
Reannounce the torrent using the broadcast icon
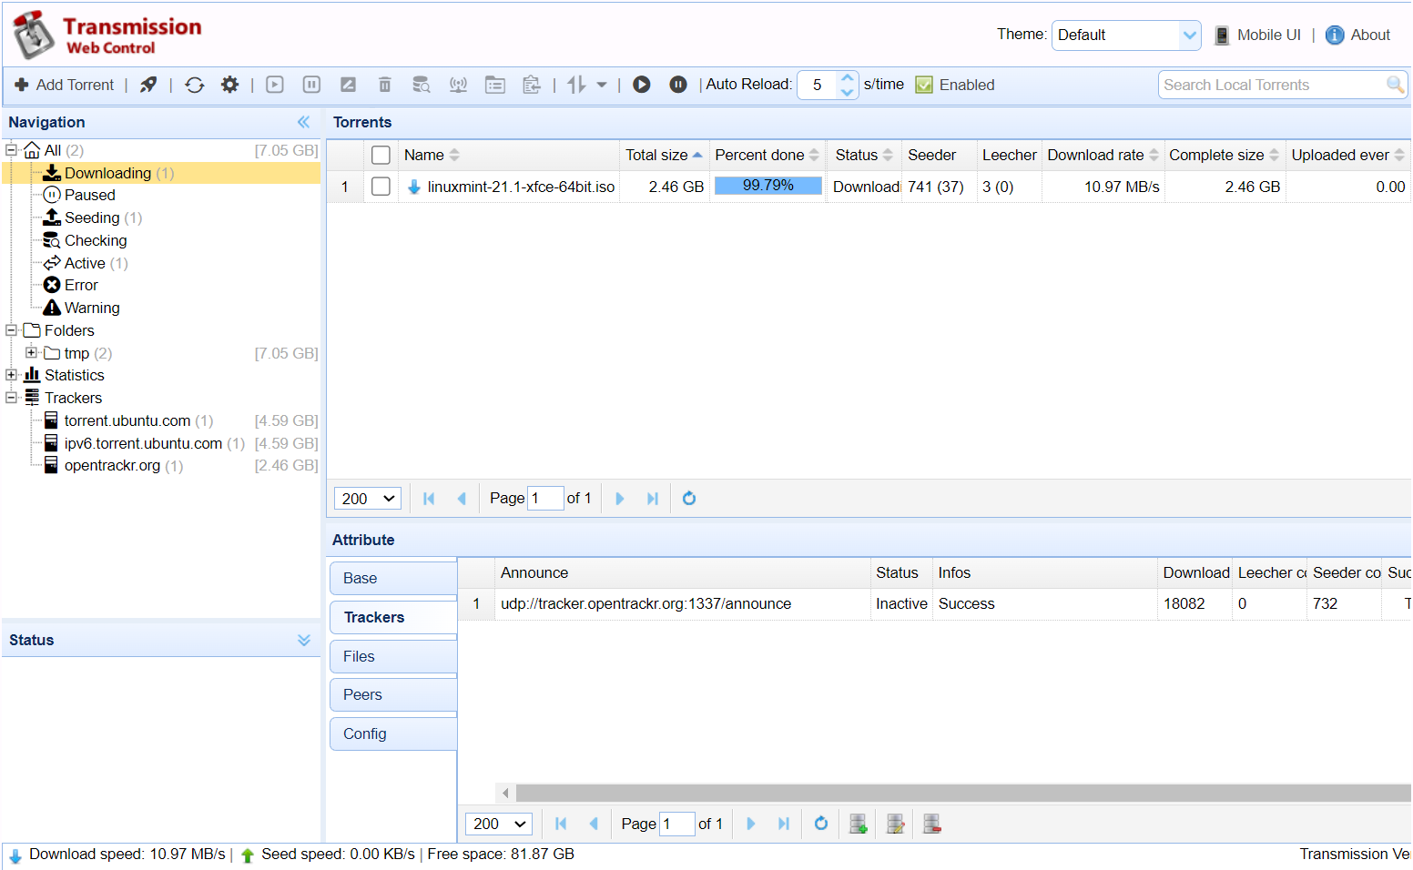point(458,84)
